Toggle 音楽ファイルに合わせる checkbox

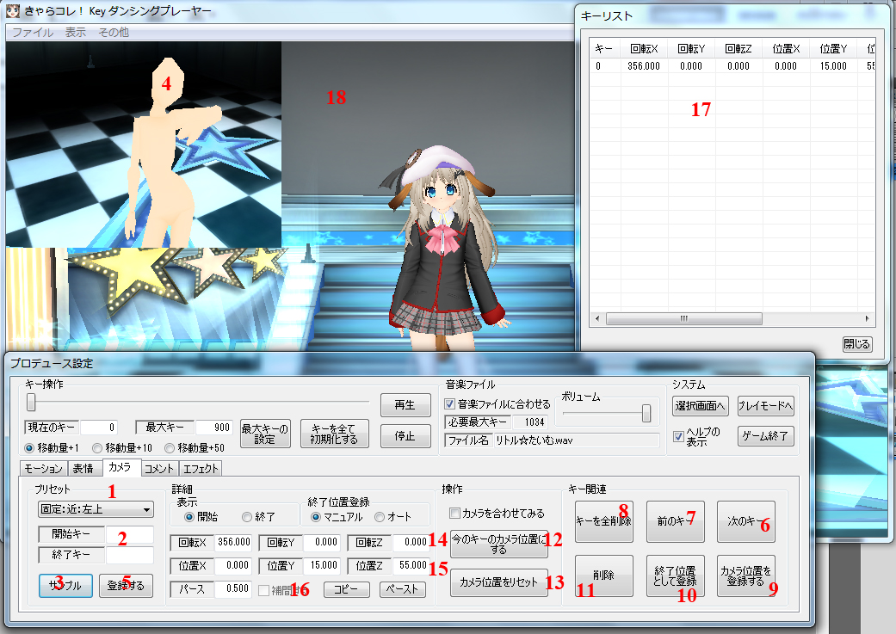pyautogui.click(x=449, y=403)
